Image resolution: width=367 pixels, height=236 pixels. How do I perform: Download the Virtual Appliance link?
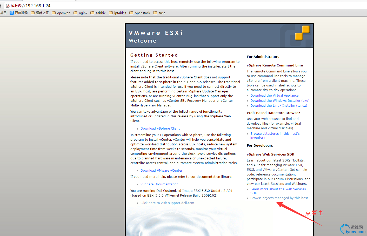[274, 96]
